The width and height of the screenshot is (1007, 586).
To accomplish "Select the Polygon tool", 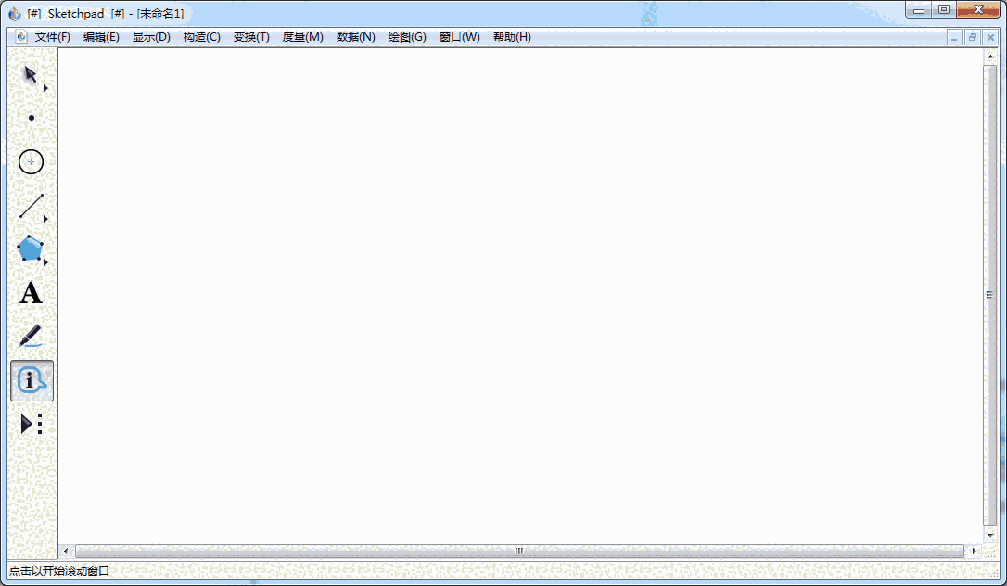I will [30, 248].
